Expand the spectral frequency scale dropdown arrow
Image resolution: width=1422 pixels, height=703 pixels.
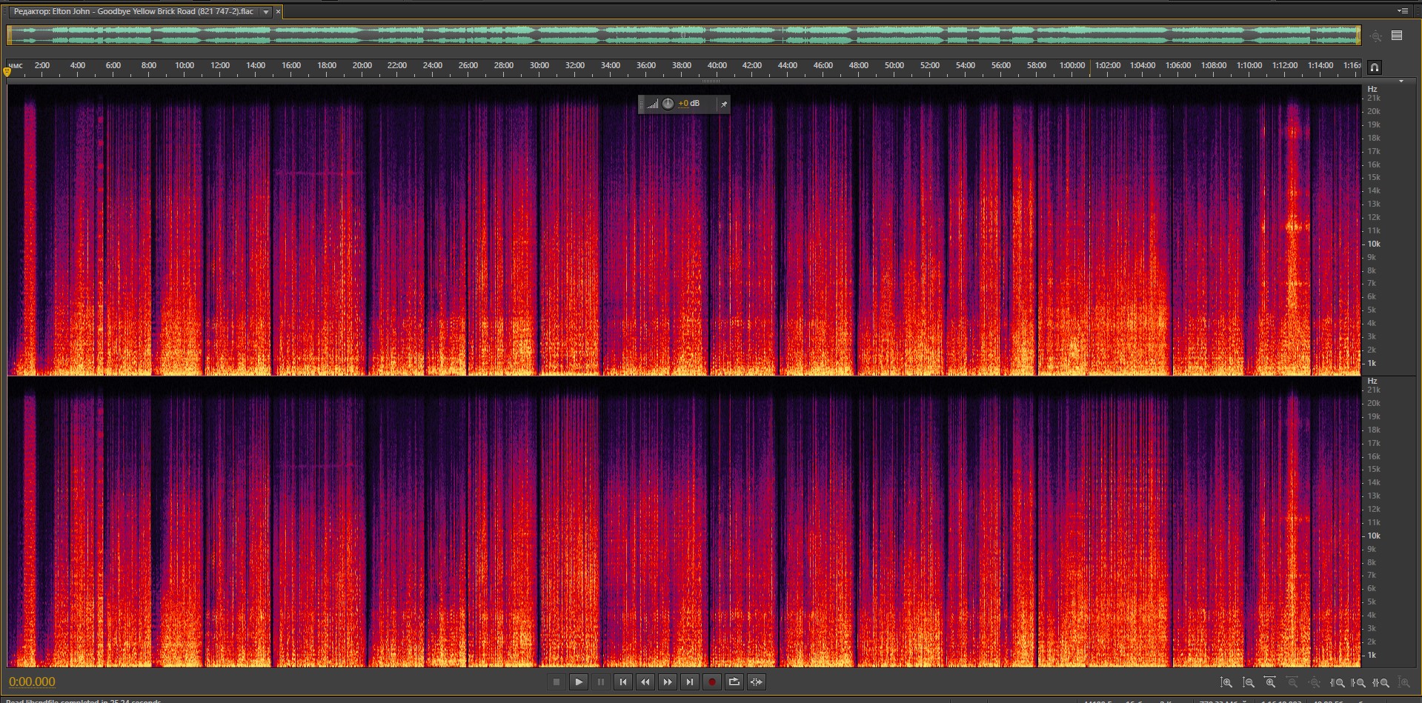coord(1401,81)
